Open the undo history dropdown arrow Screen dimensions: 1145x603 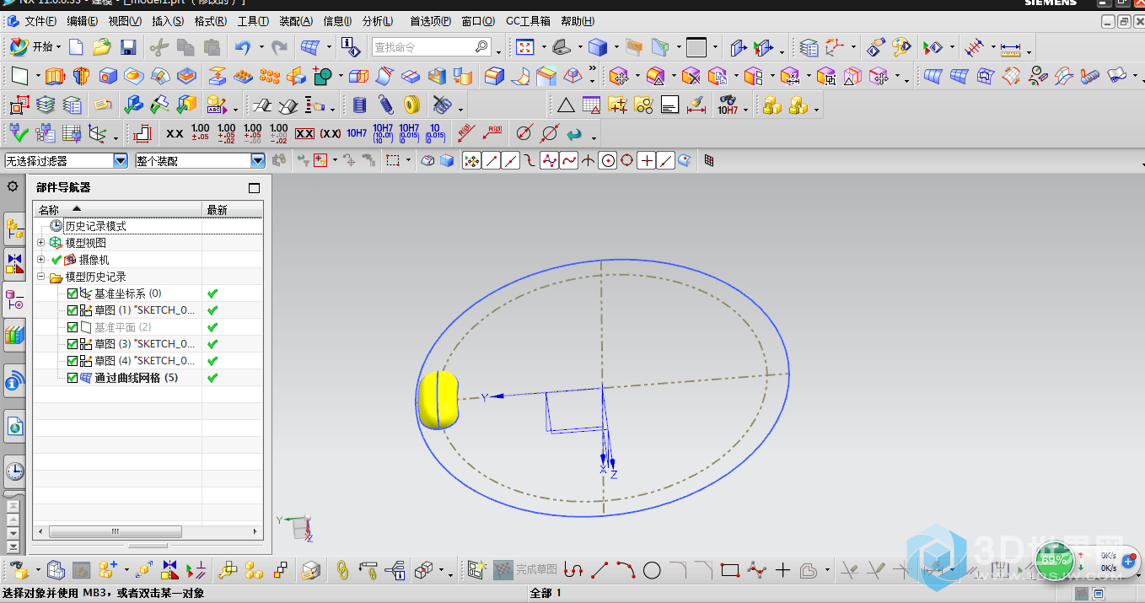(x=261, y=48)
